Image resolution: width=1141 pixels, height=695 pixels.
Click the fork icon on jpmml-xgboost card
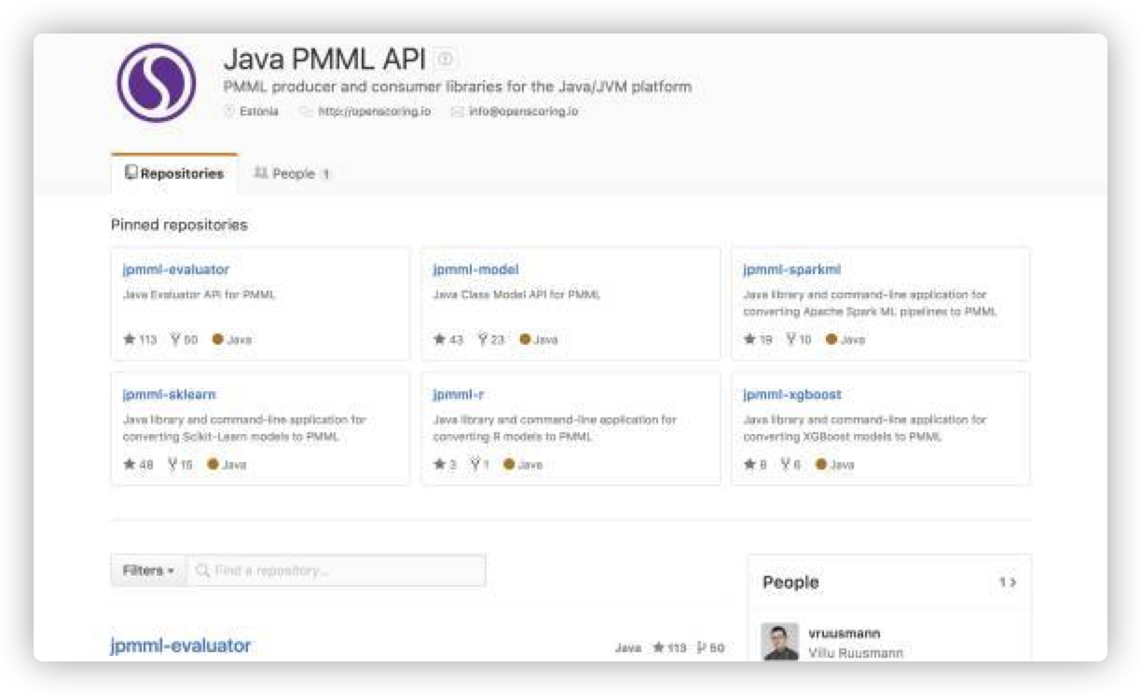[x=786, y=465]
